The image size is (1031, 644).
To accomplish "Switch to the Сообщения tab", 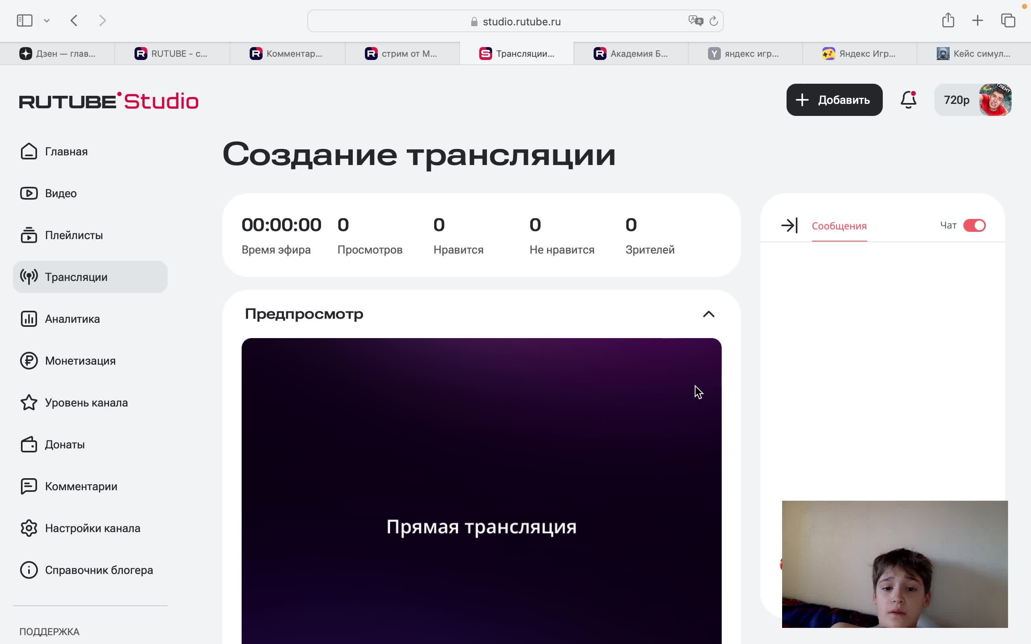I will (838, 226).
